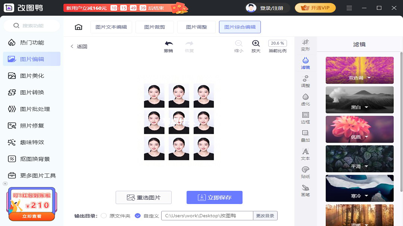Click the 立即保存 save button
Image resolution: width=403 pixels, height=226 pixels.
click(x=214, y=197)
